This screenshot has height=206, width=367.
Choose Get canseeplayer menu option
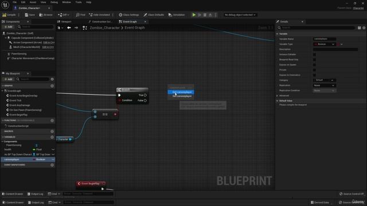[181, 92]
